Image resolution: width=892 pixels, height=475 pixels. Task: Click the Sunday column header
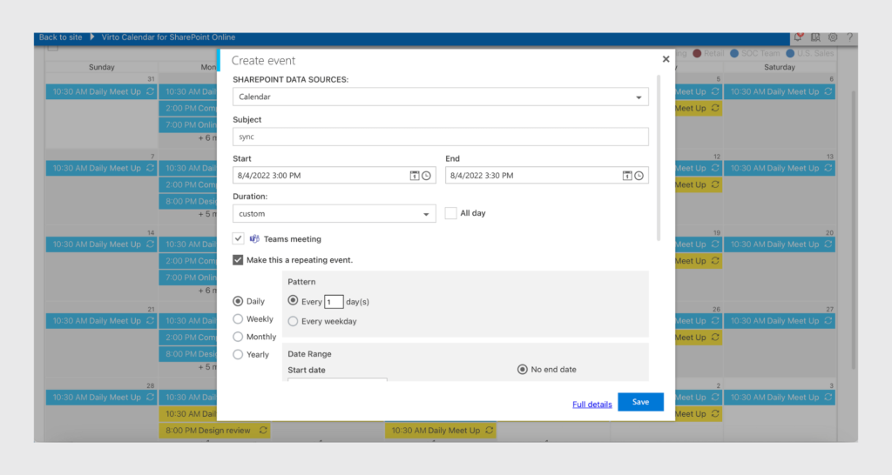(x=101, y=67)
